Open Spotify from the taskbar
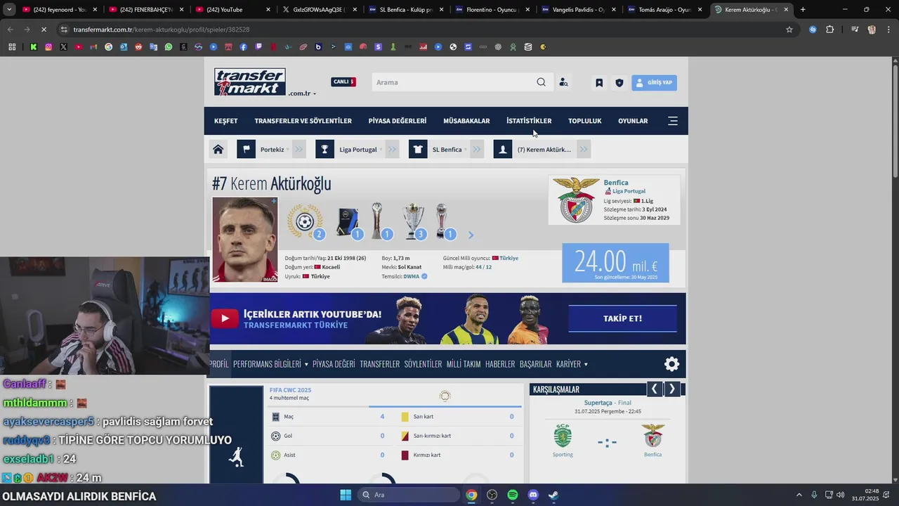This screenshot has height=506, width=899. point(513,495)
